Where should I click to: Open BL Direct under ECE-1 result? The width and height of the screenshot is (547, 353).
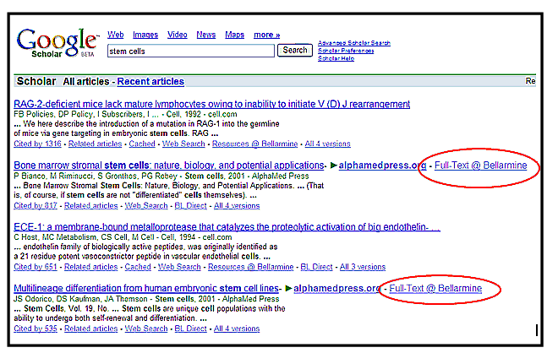(316, 267)
